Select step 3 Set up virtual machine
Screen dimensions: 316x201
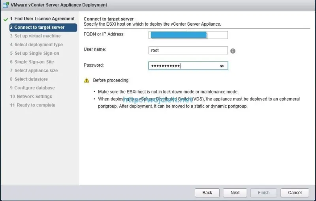[35, 36]
